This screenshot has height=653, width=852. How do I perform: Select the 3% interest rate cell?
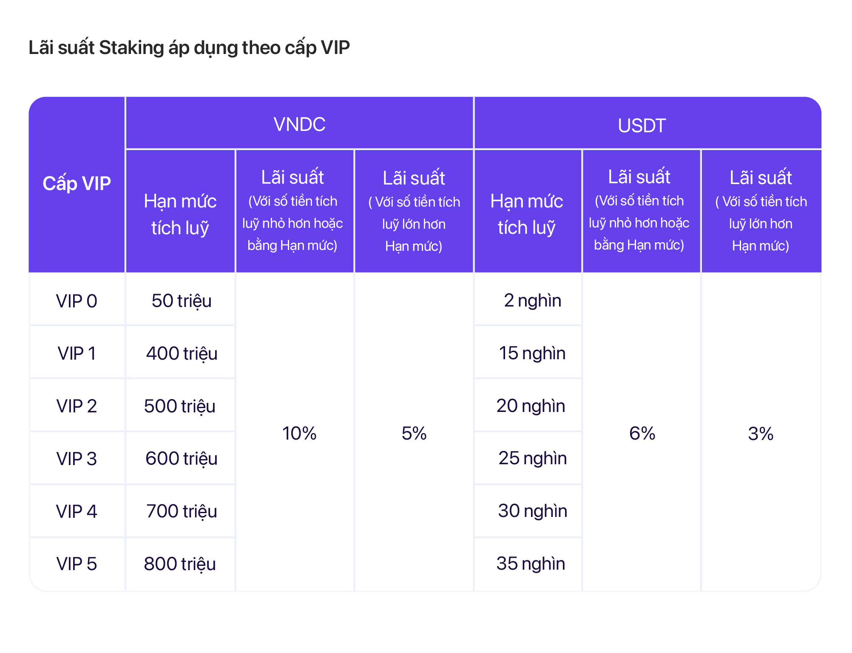pos(761,434)
